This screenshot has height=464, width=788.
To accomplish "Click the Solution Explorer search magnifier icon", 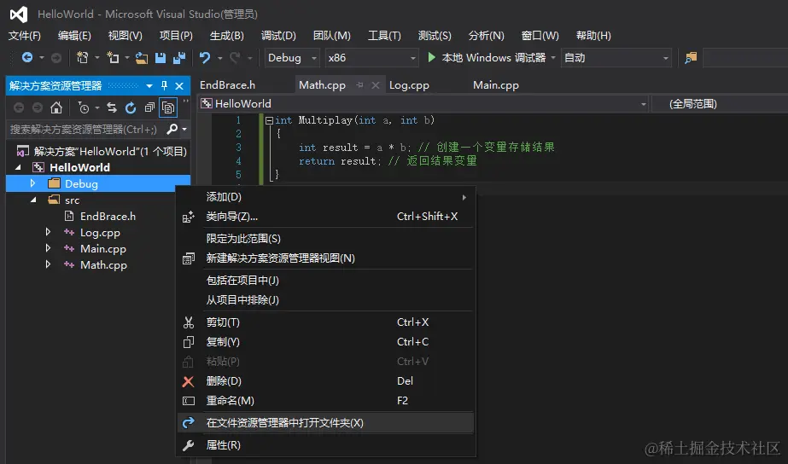I will point(172,129).
